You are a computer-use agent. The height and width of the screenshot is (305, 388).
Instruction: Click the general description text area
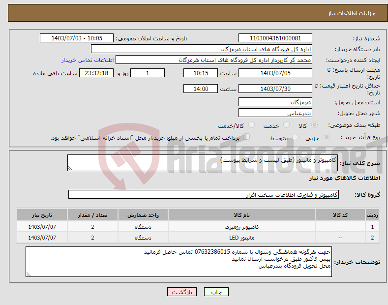[x=203, y=163]
